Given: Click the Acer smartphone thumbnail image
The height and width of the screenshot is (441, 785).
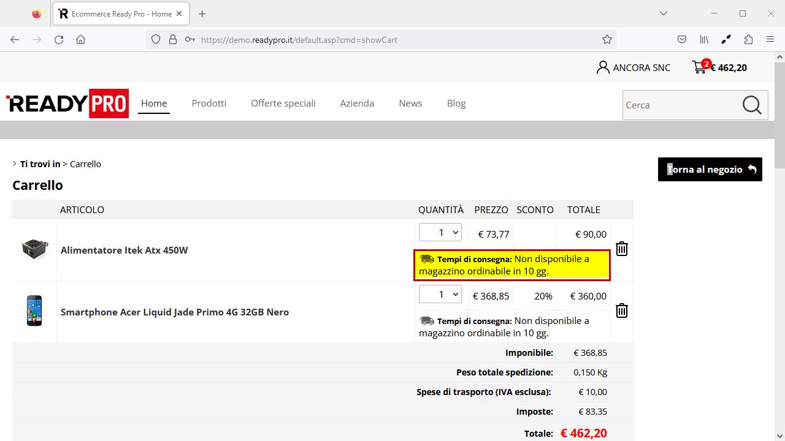Looking at the screenshot, I should (x=34, y=311).
